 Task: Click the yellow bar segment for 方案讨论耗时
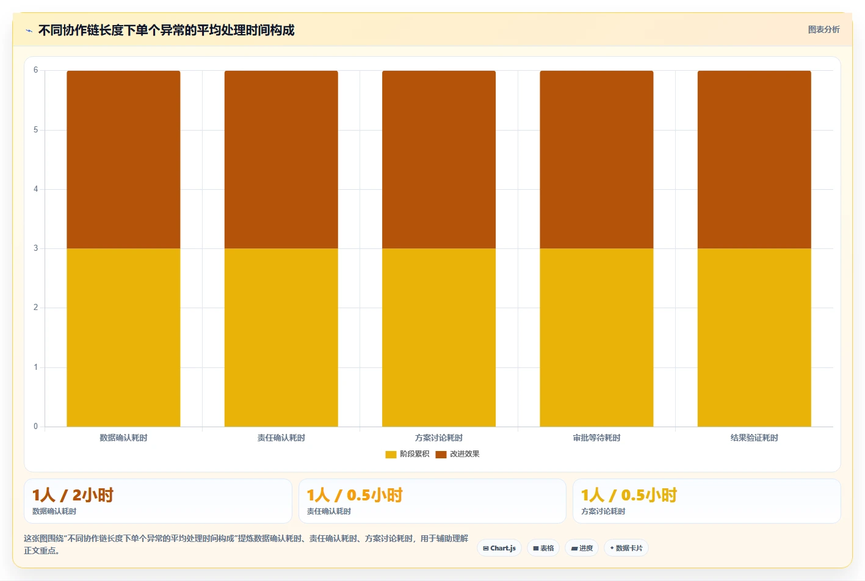point(439,337)
